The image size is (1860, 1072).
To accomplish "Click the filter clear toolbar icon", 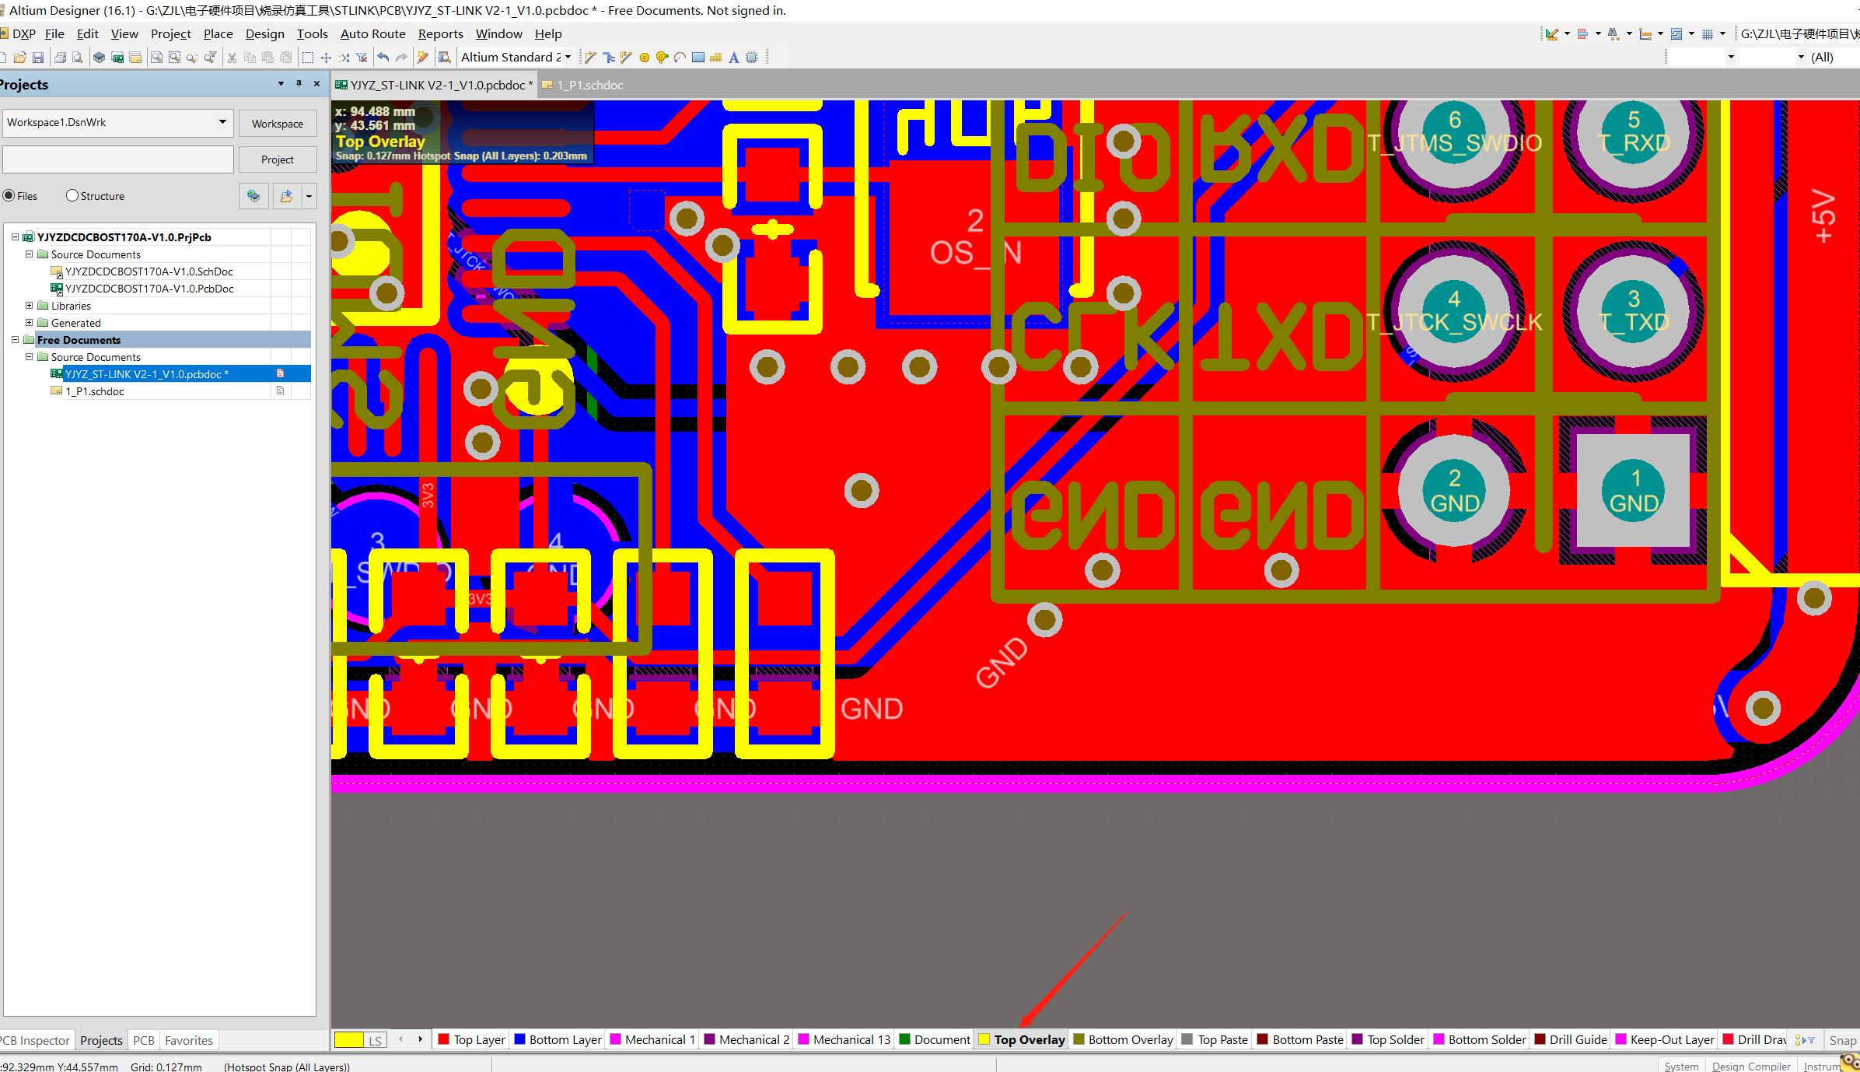I will (362, 57).
